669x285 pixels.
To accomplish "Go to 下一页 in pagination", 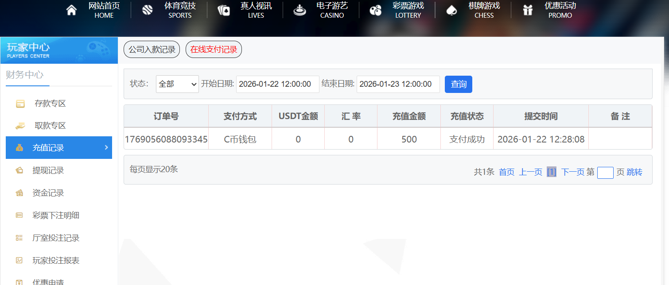I will coord(573,172).
